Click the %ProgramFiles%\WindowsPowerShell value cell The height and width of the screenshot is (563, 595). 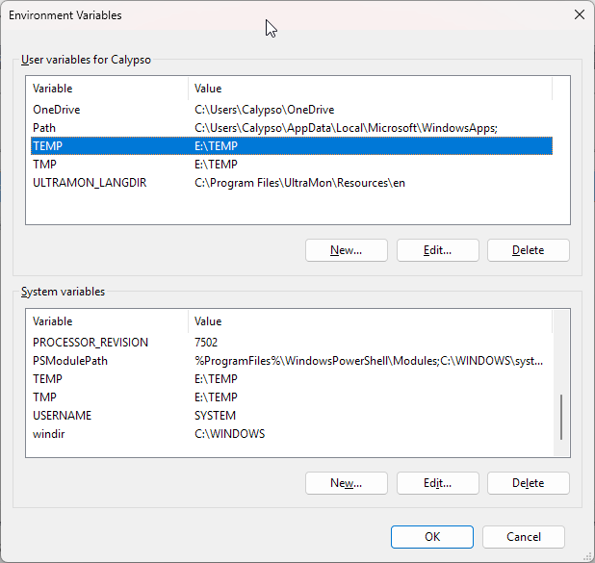click(369, 361)
